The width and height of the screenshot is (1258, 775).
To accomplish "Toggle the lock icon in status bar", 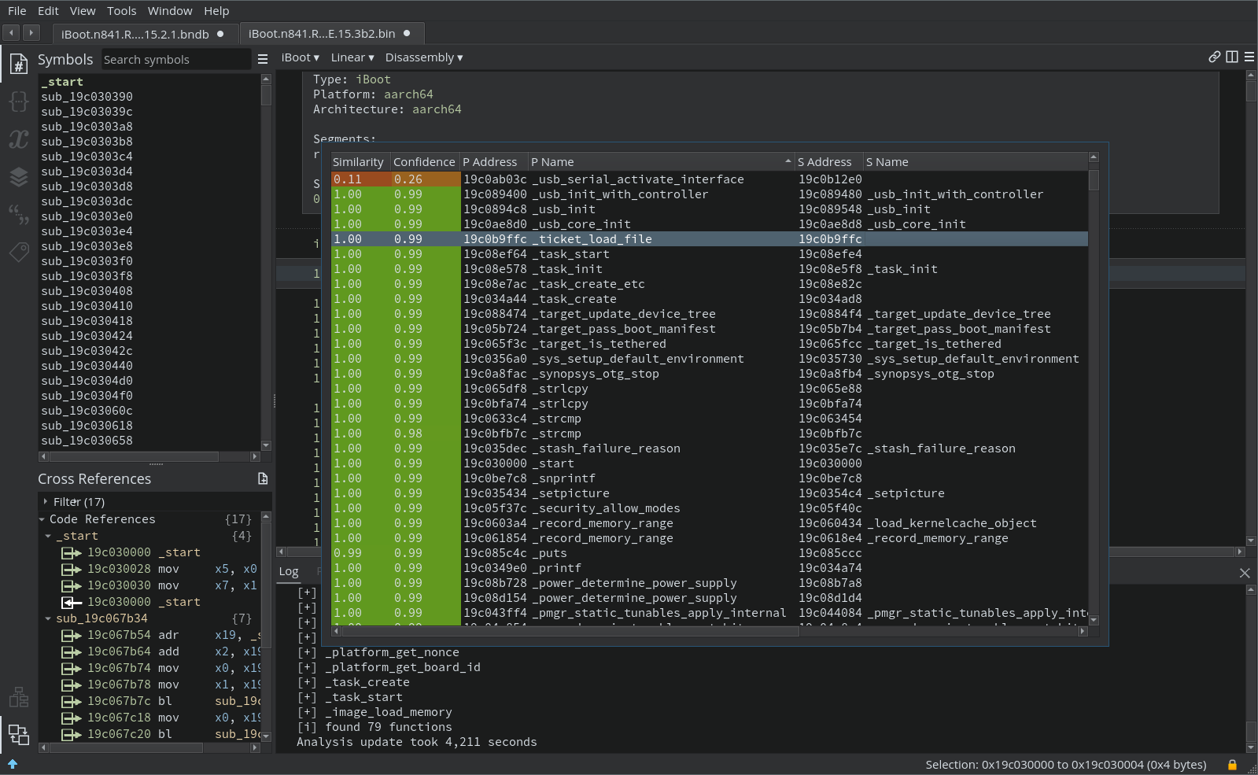I will coord(1232,765).
